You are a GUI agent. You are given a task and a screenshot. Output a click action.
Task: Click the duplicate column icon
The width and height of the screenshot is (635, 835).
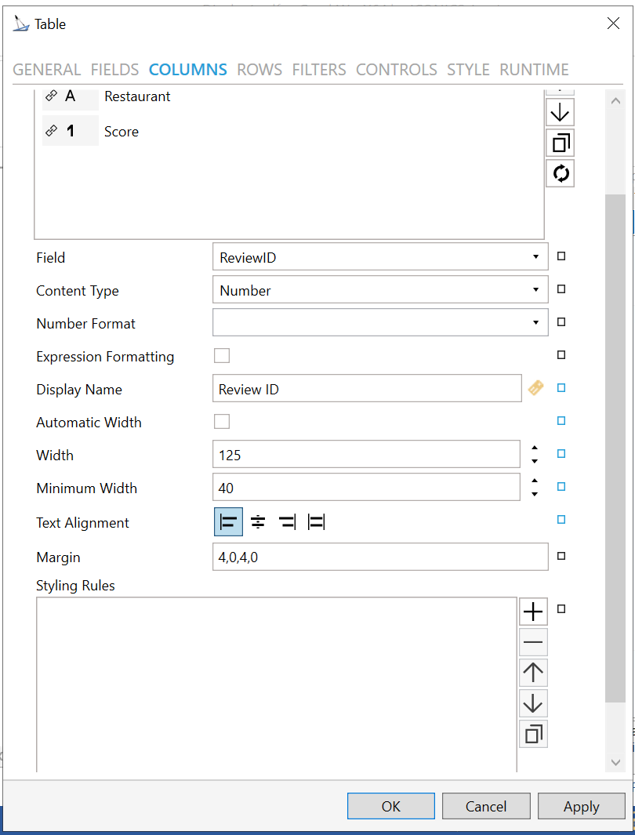[x=560, y=143]
